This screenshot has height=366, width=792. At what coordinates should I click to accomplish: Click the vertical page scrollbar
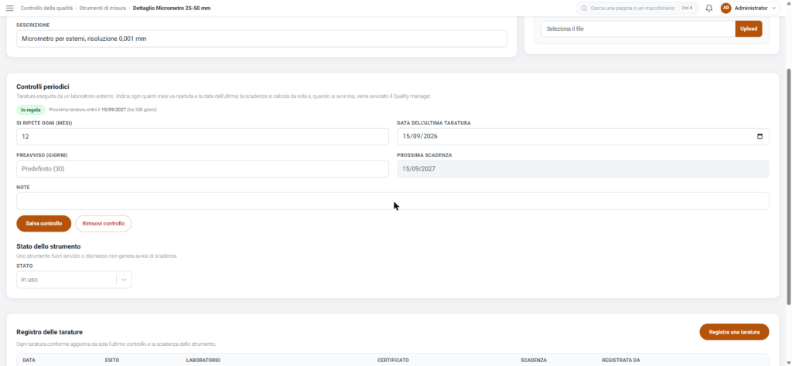tap(789, 187)
